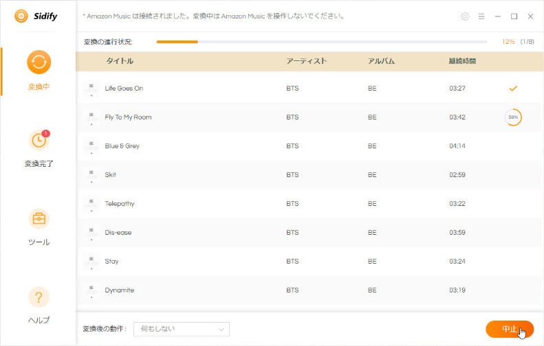The image size is (544, 346).
Task: Select the Life Goes On title
Action: pos(124,89)
